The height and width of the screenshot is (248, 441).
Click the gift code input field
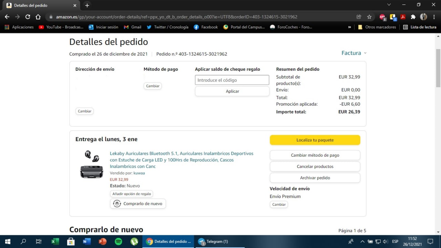[232, 80]
